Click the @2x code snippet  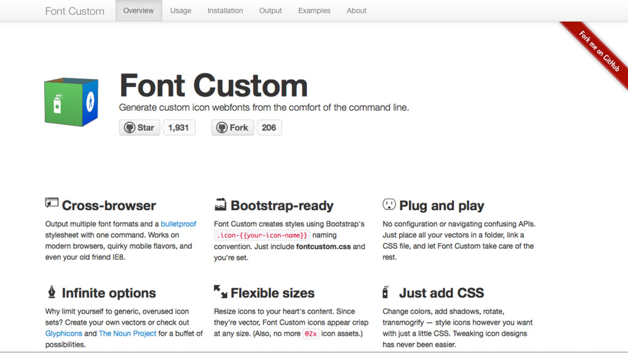pyautogui.click(x=311, y=333)
